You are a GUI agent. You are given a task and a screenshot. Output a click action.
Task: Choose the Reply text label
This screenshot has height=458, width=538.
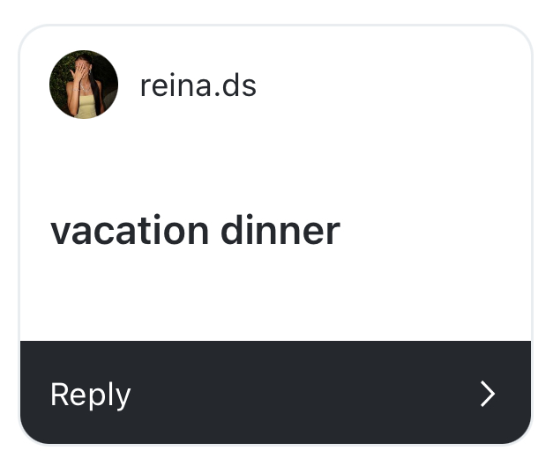point(91,395)
